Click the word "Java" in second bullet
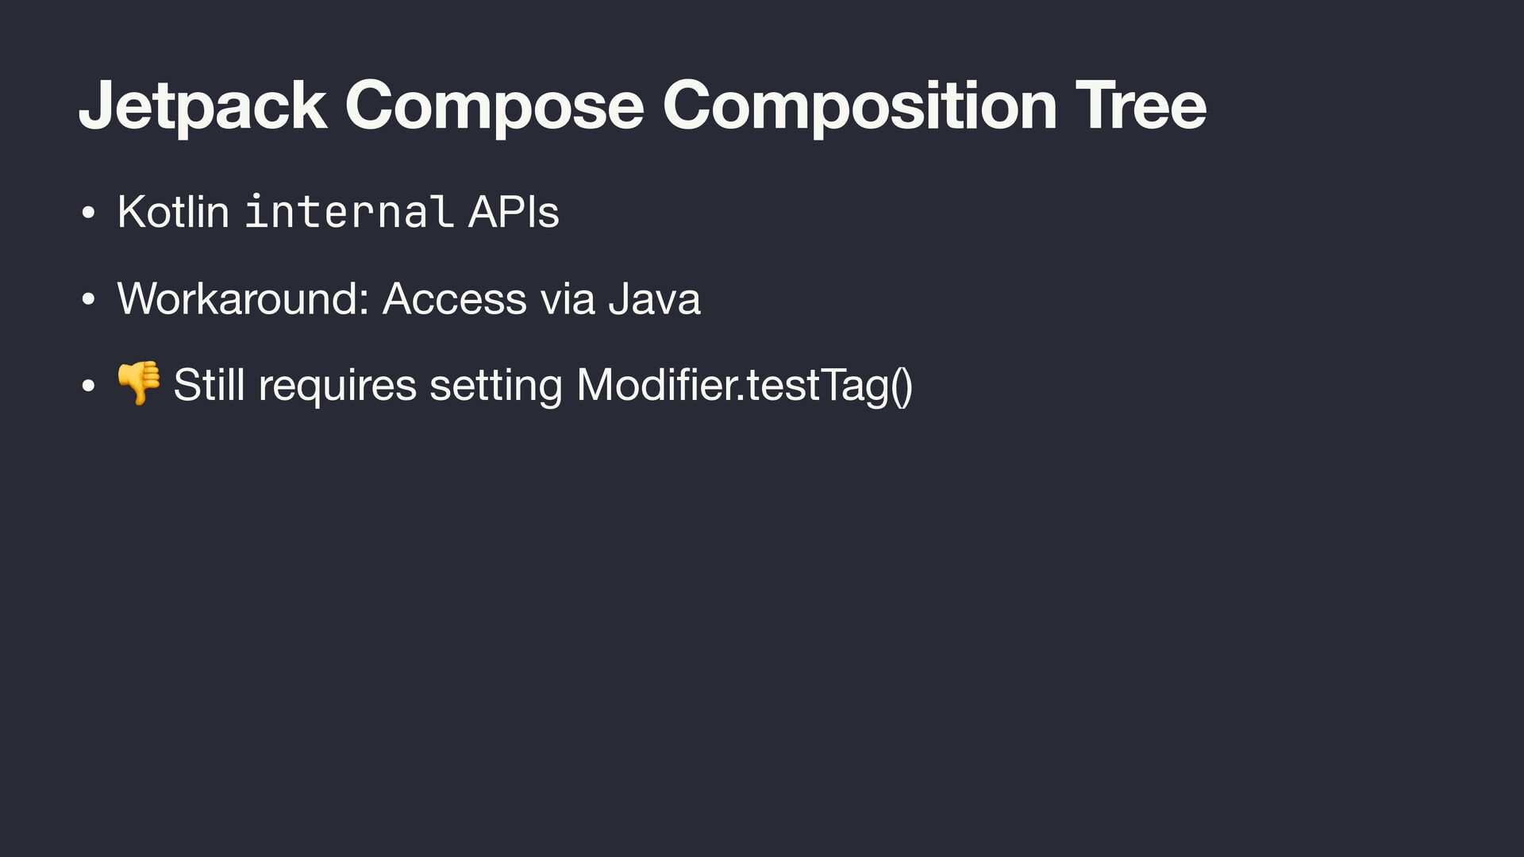This screenshot has width=1524, height=857. point(654,299)
